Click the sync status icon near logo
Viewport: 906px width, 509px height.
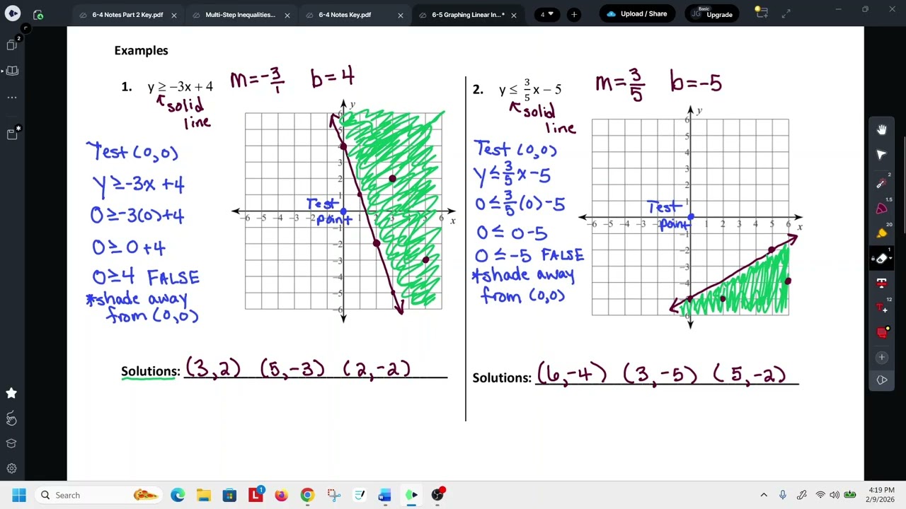click(38, 14)
